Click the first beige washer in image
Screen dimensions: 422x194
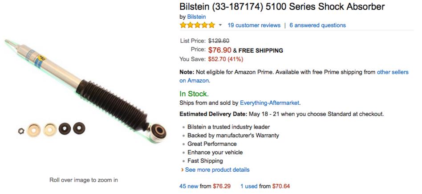pyautogui.click(x=34, y=130)
